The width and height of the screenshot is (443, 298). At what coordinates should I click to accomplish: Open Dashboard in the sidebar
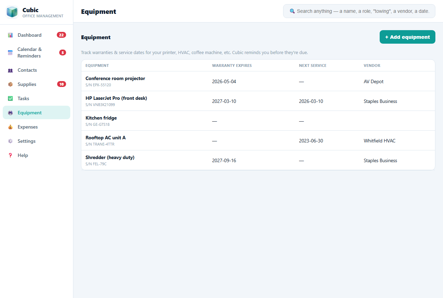[36, 35]
